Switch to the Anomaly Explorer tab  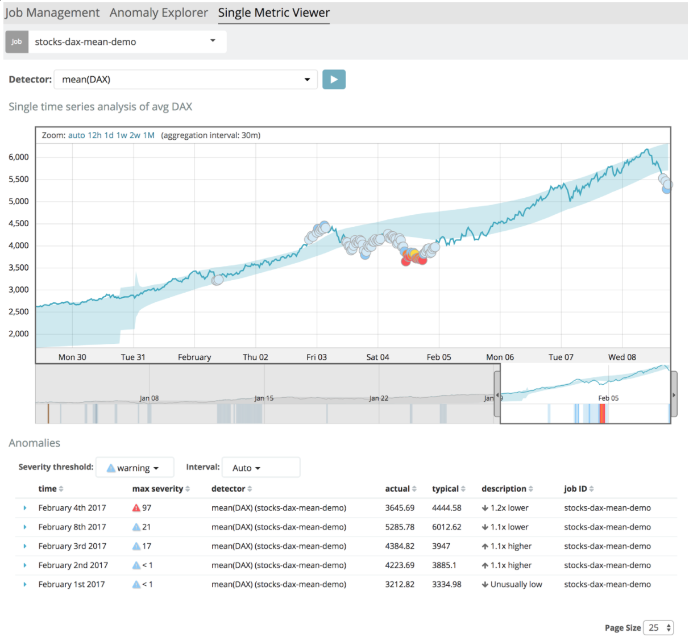[x=159, y=13]
